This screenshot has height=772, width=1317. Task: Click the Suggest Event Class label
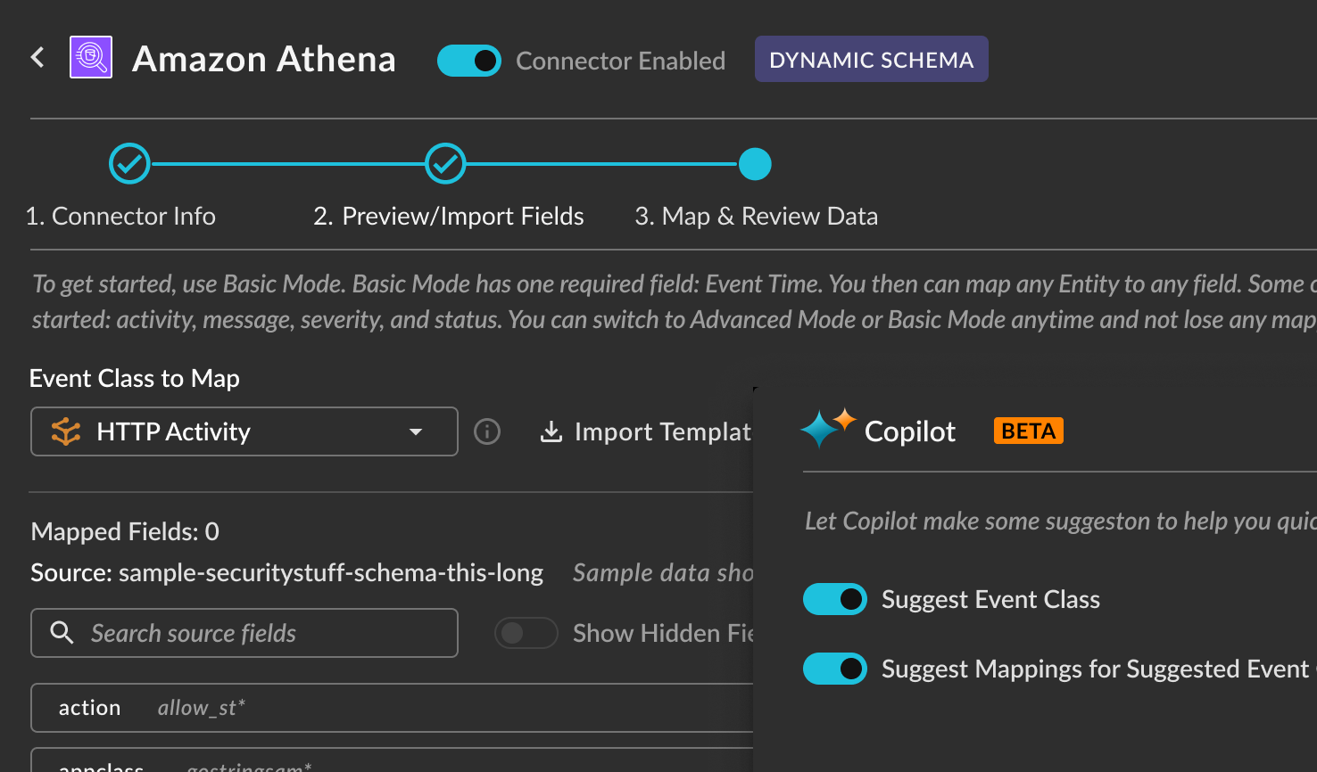[x=991, y=599]
